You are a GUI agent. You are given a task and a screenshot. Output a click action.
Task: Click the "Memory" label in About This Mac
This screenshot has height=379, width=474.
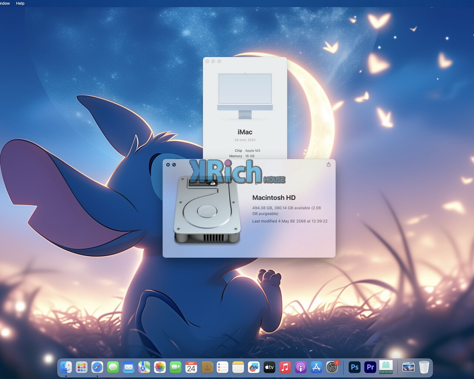point(236,156)
